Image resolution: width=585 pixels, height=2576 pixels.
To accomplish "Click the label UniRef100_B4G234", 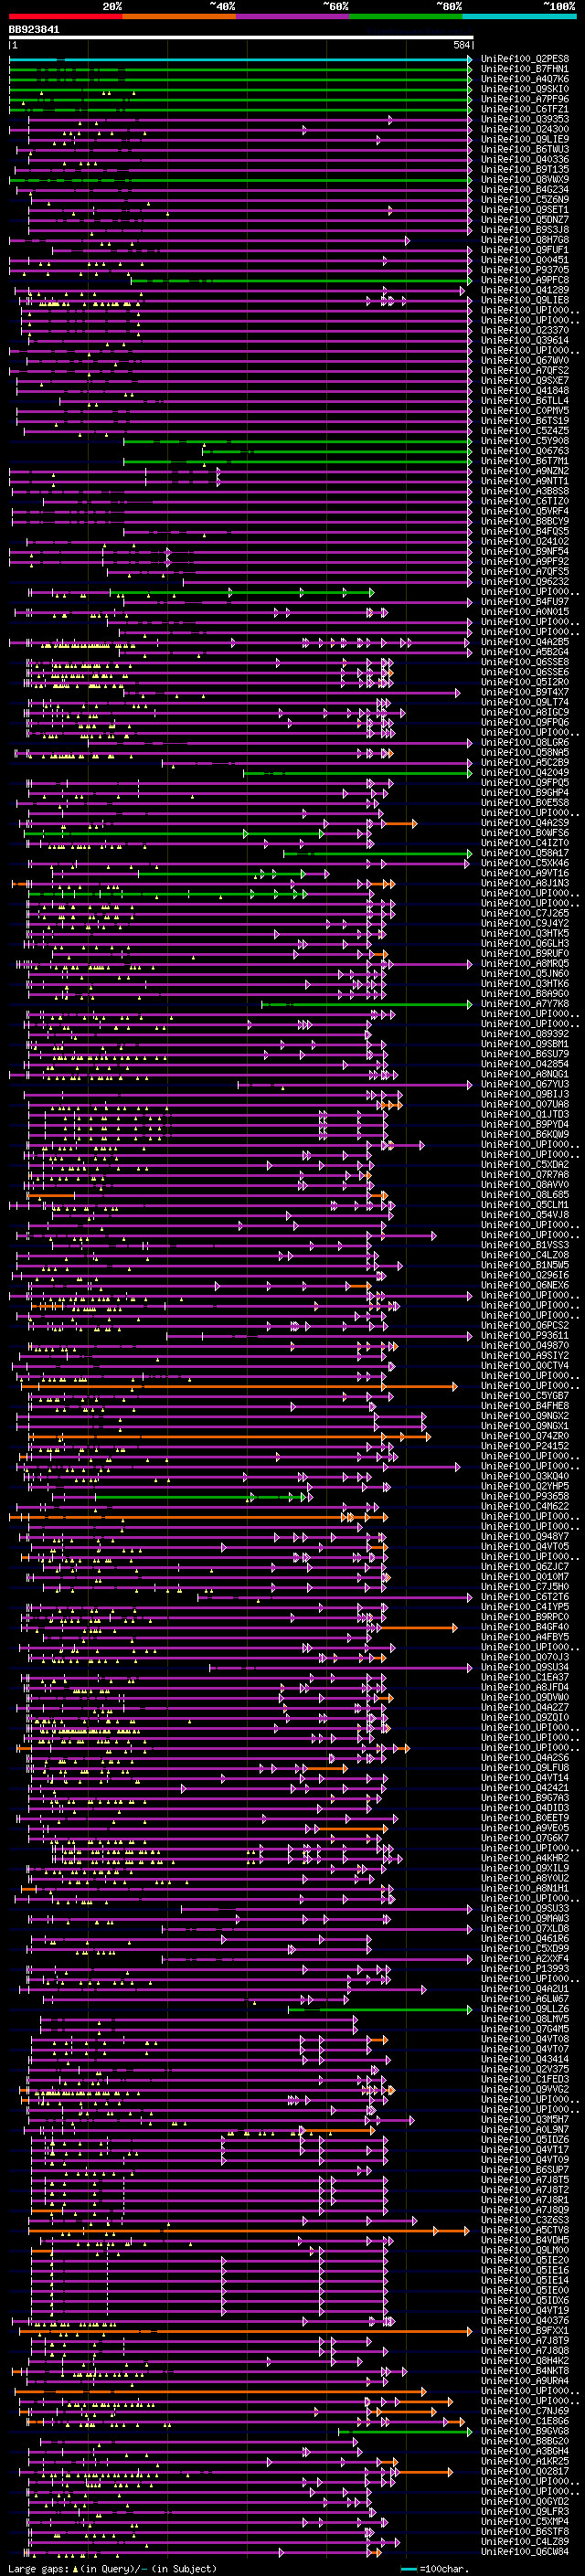I will pos(525,189).
